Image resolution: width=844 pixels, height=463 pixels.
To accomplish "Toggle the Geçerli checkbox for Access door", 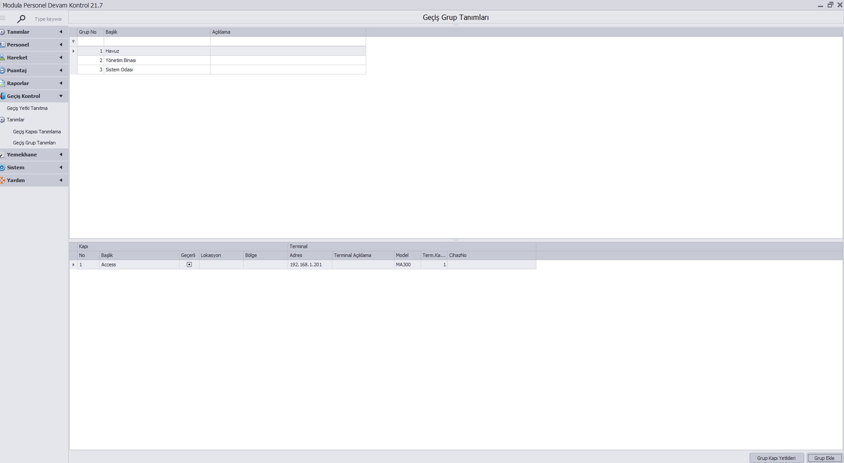I will (189, 265).
